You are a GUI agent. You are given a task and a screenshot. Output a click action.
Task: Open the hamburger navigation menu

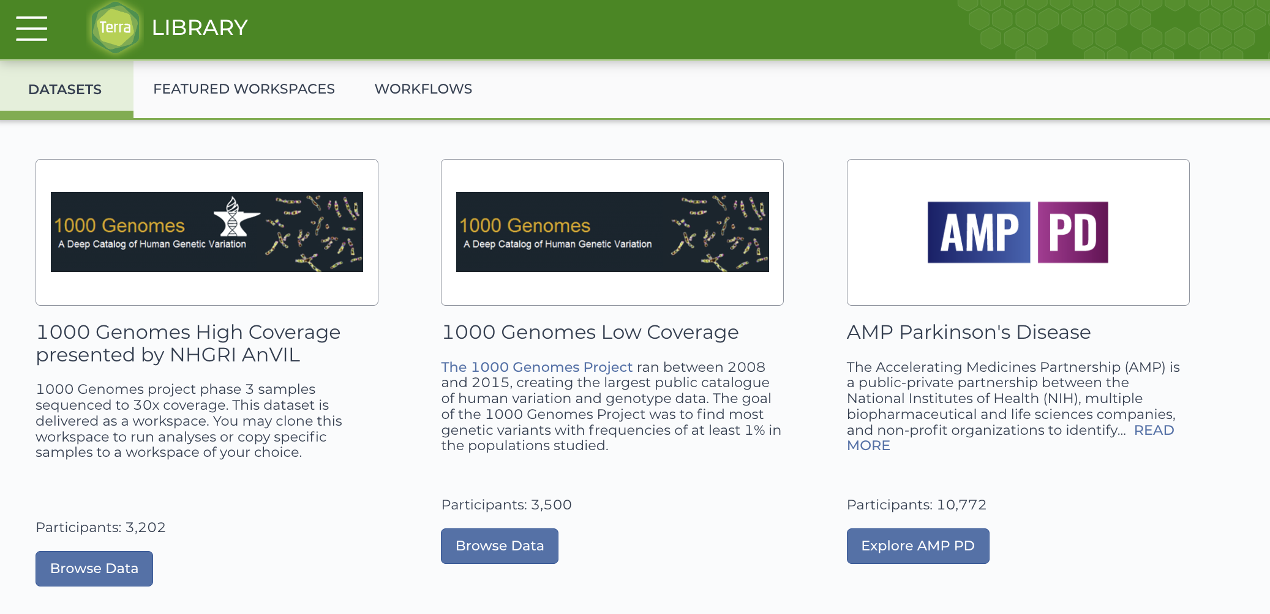(32, 28)
